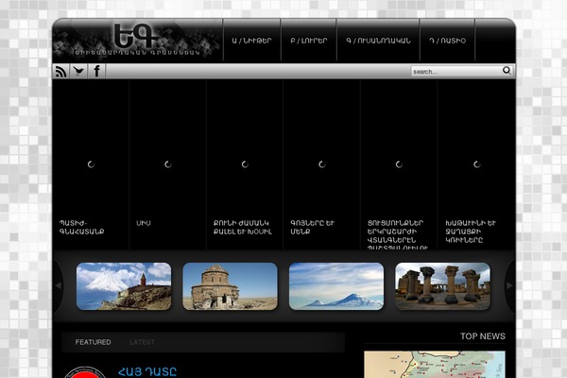The height and width of the screenshot is (378, 567).
Task: Select the round stone church thumbnail
Action: (x=230, y=286)
